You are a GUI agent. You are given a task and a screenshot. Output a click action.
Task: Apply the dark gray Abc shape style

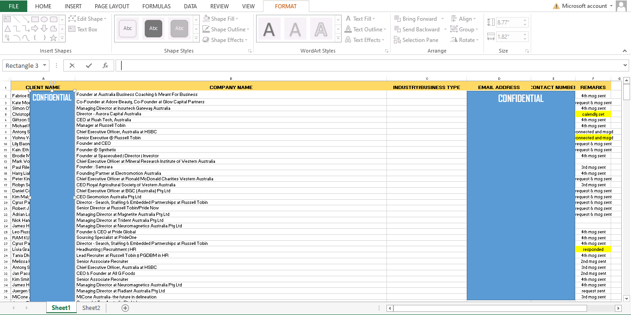153,28
